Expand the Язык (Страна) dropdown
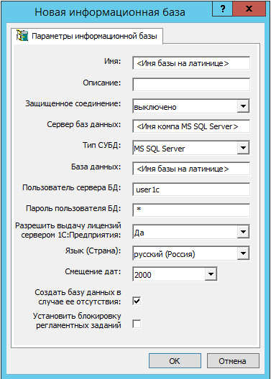 pos(243,253)
